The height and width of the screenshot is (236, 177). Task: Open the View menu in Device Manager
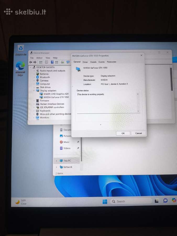pos(48,58)
